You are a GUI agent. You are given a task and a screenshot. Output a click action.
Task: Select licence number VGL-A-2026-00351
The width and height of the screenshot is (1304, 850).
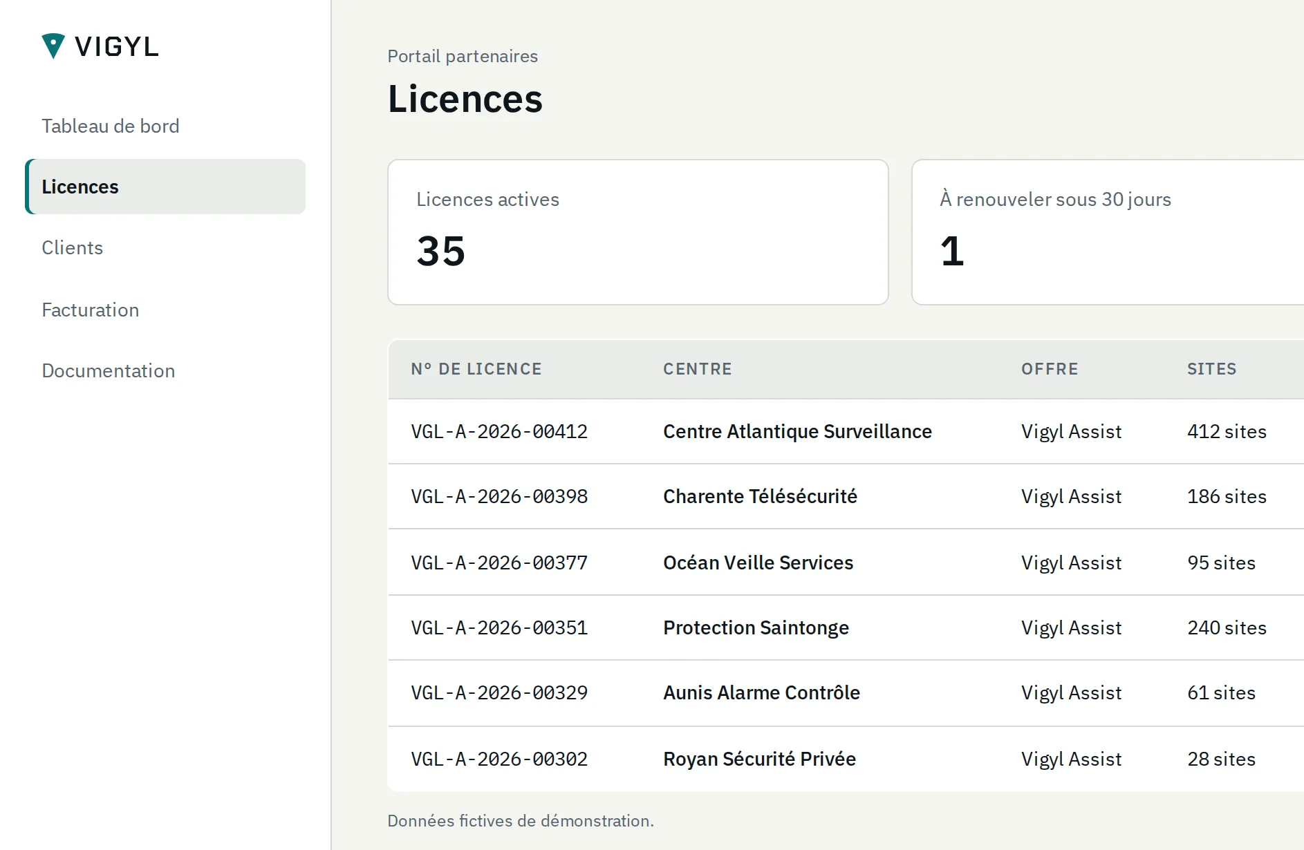coord(499,627)
